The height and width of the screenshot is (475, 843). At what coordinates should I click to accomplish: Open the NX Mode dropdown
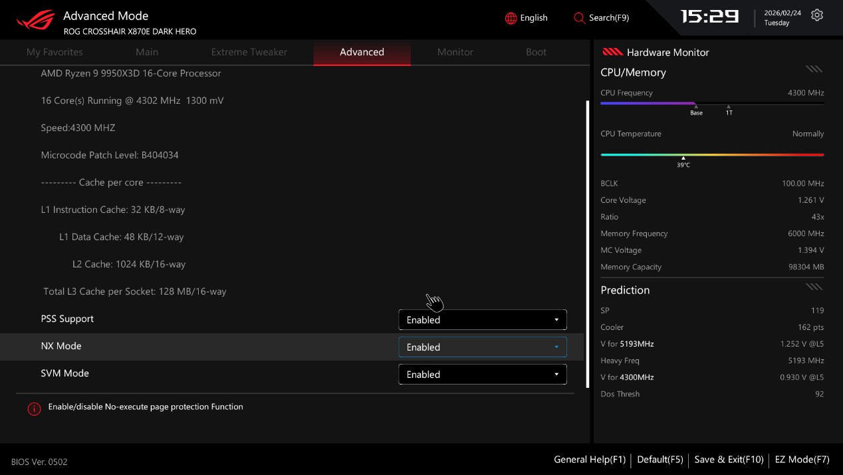[x=482, y=347]
